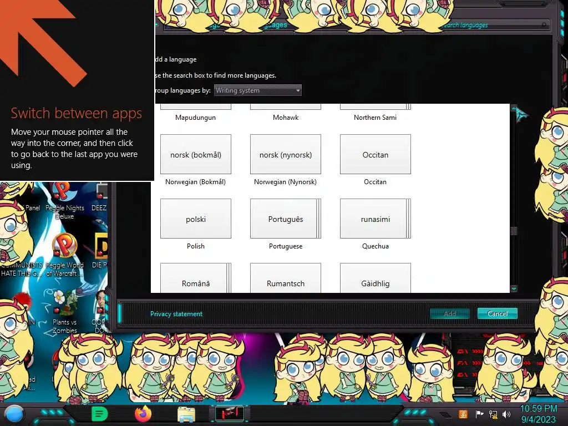Click the Portuguese label
568x426 pixels.
[286, 246]
